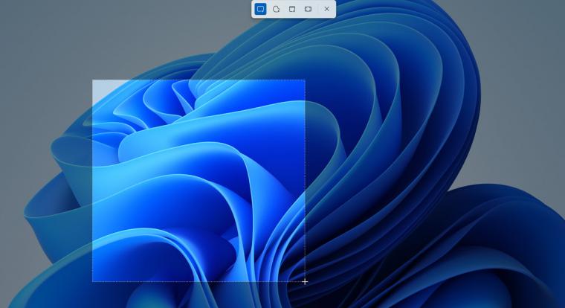Screen dimensions: 565x308
Task: Select the Rectangle snip mode
Action: pos(260,9)
